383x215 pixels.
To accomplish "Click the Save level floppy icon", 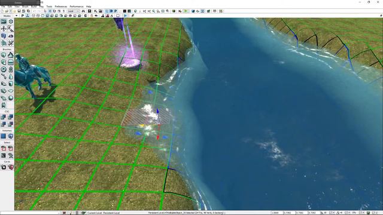I will 19,11.
